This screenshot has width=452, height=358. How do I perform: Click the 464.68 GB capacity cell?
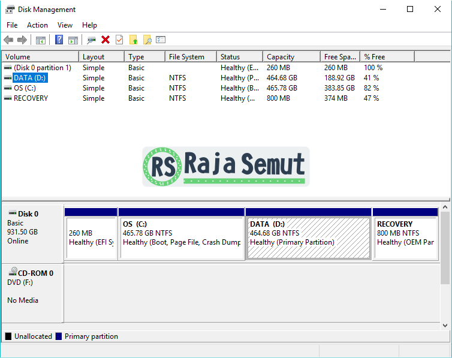pyautogui.click(x=282, y=78)
